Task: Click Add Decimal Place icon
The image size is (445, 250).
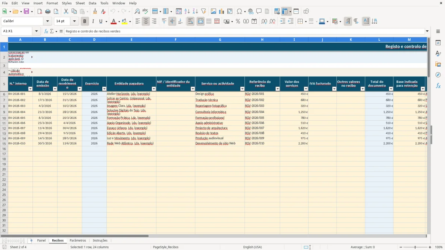Action: coord(264,21)
